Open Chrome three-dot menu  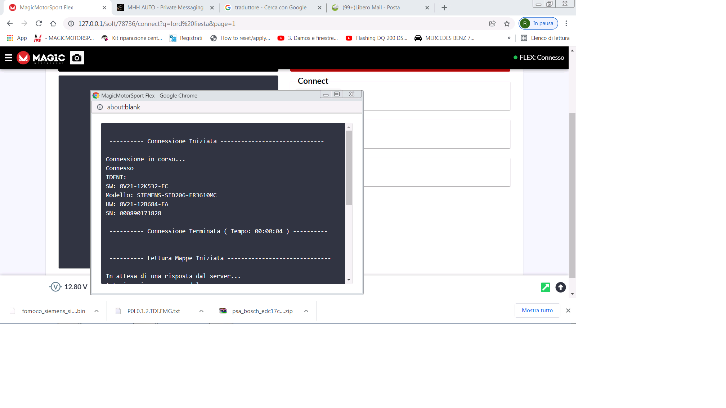(566, 24)
